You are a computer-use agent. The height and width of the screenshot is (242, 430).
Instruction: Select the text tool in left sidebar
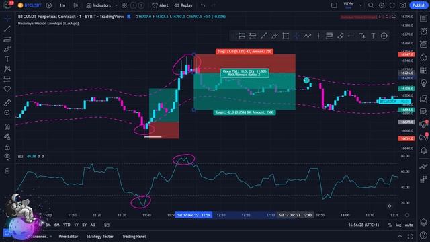[x=7, y=59]
